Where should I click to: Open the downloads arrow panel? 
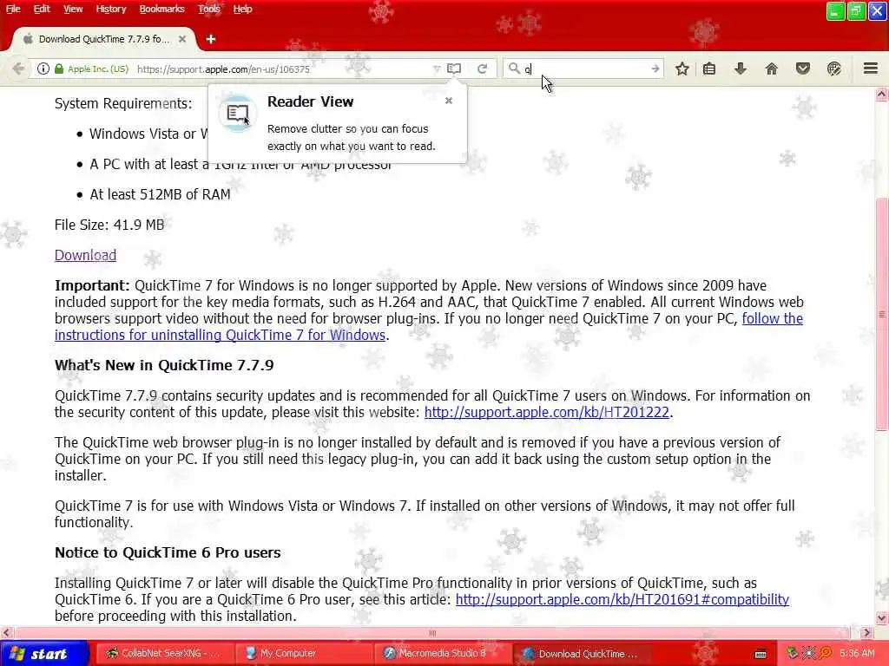point(741,69)
